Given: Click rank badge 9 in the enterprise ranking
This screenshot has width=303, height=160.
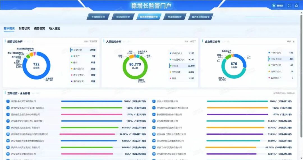Looking at the screenshot, I should pyautogui.click(x=8, y=128).
